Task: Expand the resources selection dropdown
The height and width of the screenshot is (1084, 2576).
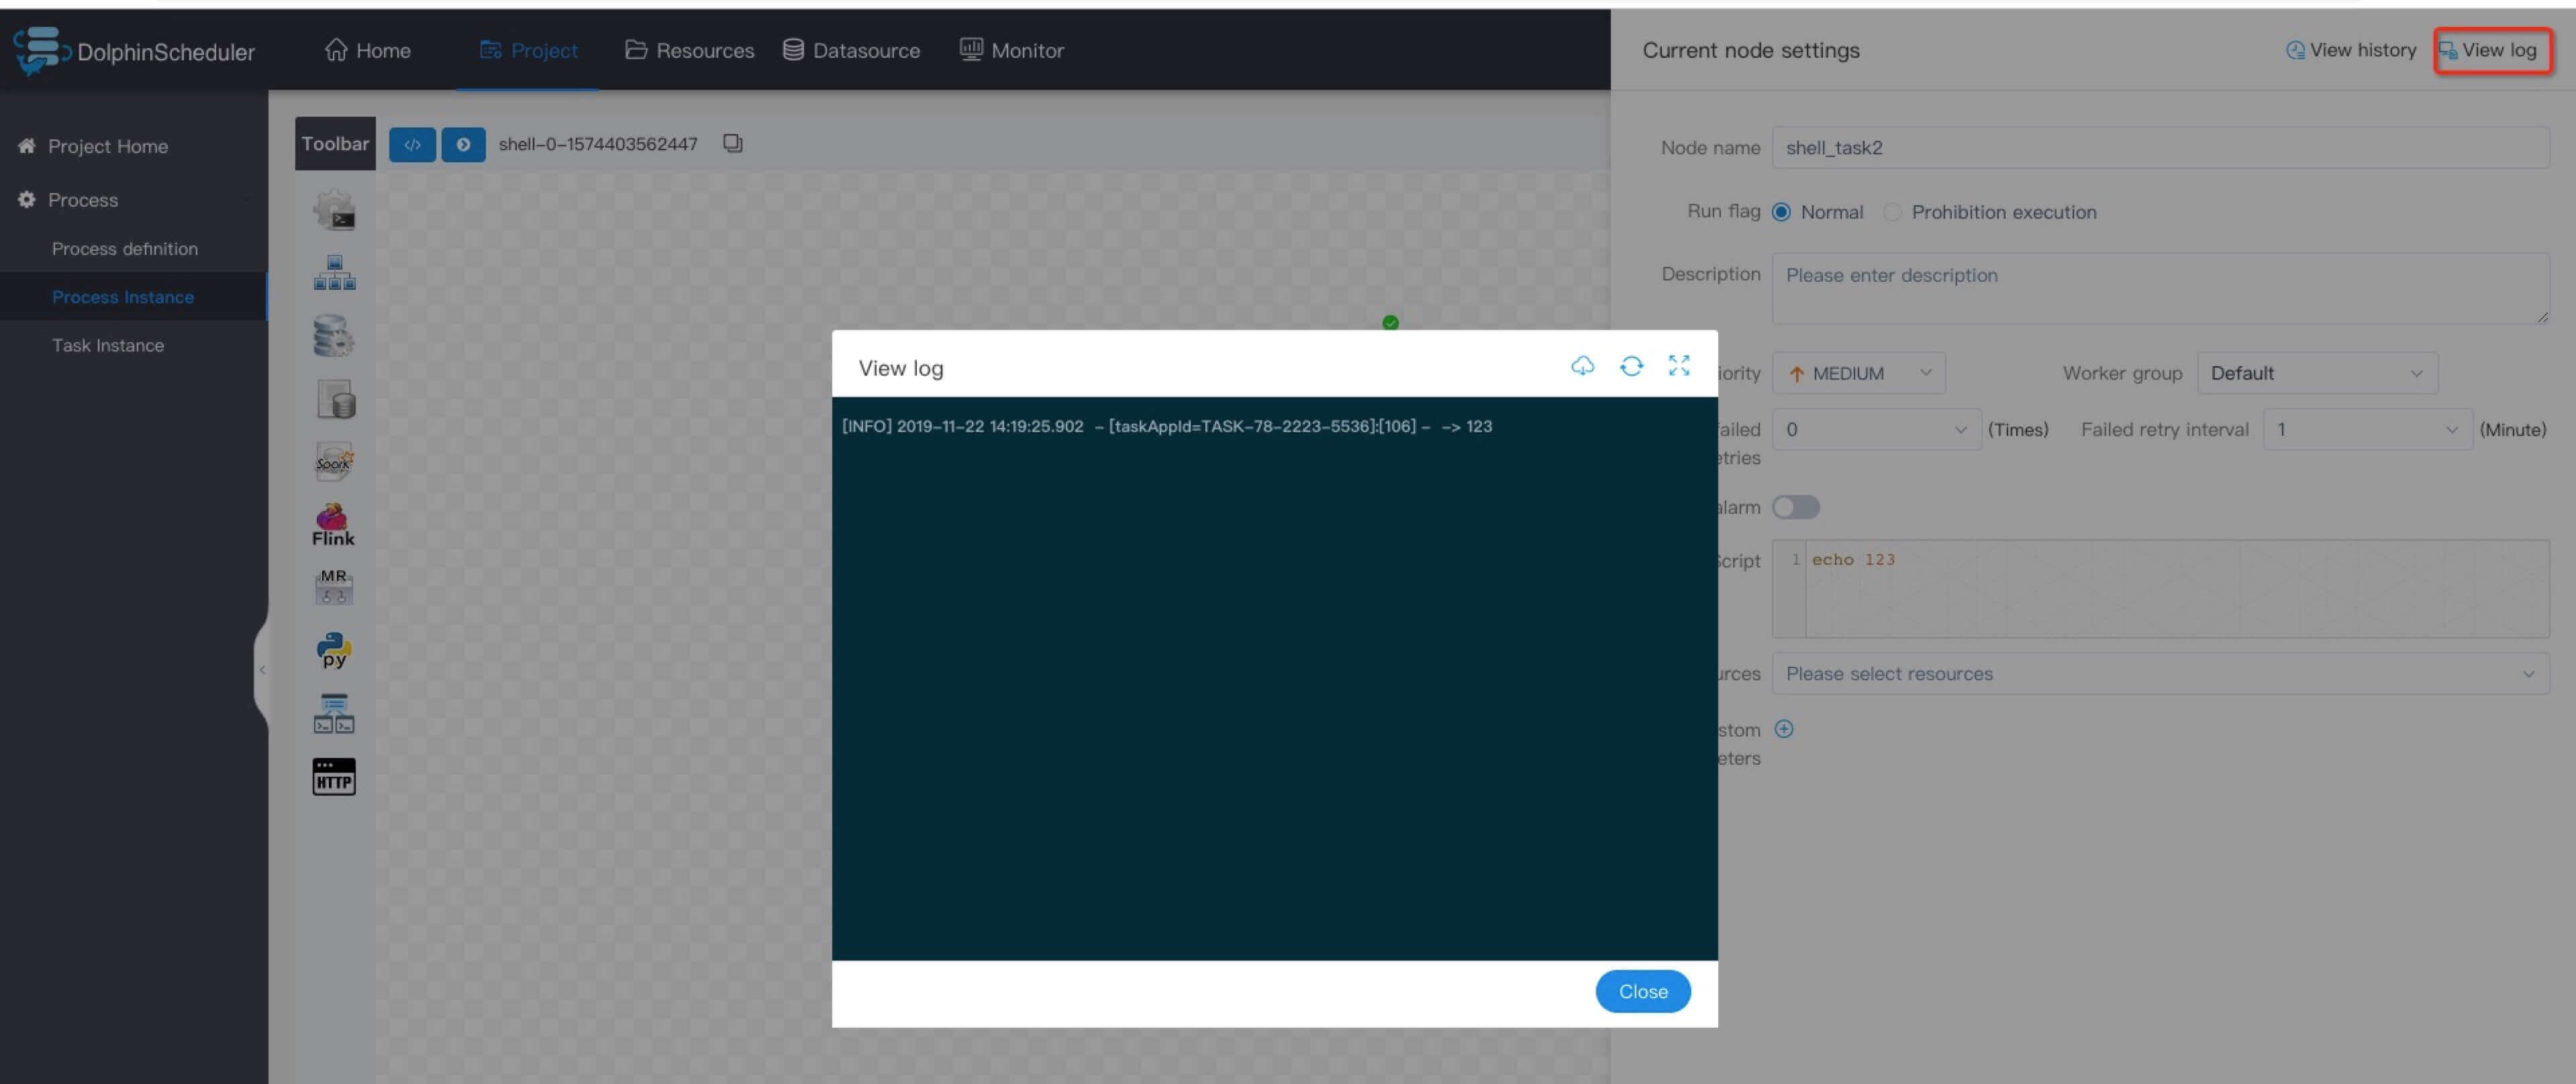Action: (2160, 673)
